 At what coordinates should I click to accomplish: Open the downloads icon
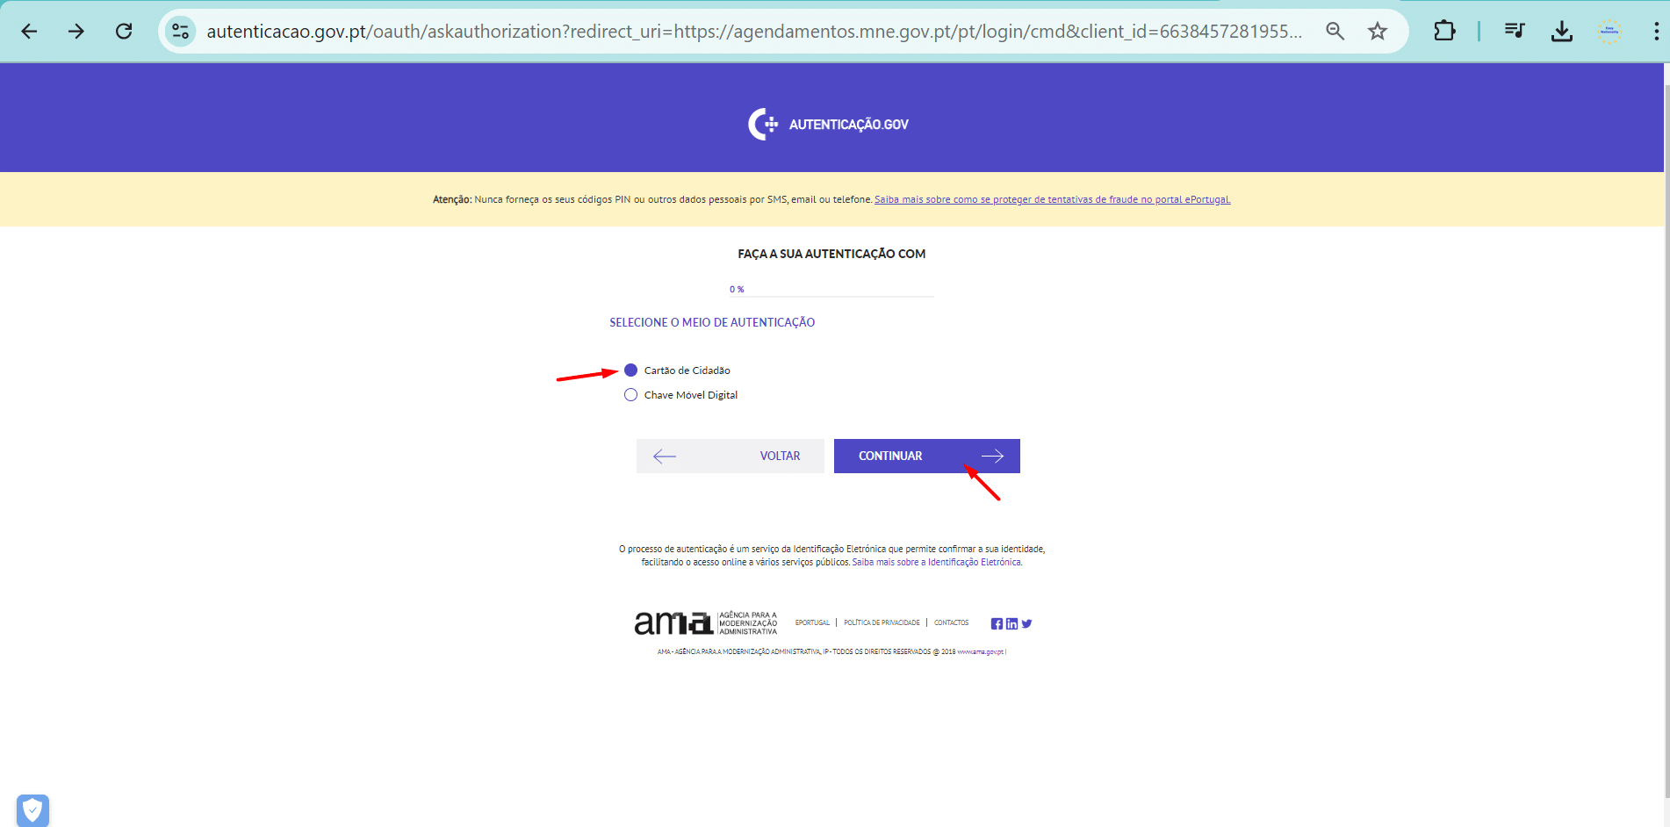(1562, 32)
